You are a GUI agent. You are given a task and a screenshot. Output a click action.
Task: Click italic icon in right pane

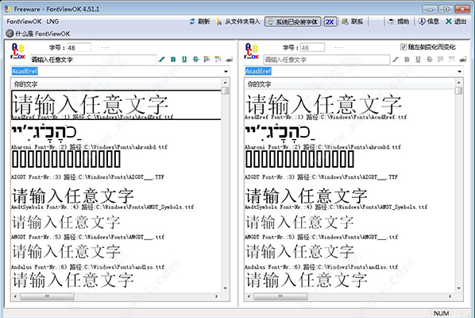396,60
